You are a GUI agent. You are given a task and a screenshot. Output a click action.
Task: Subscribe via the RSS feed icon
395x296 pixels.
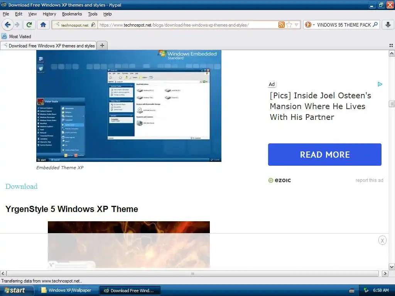281,25
